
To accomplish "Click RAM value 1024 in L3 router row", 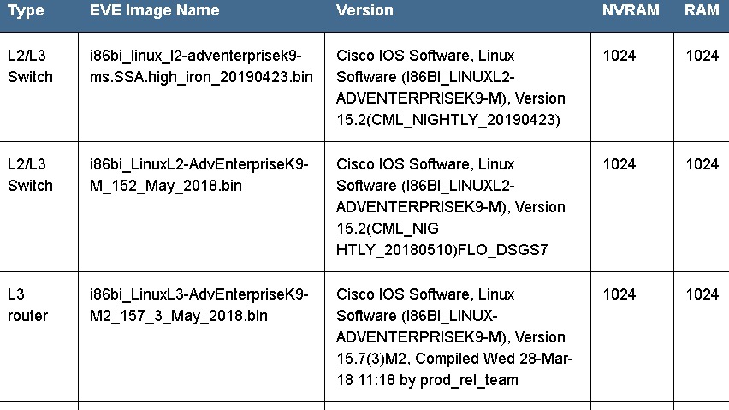I will coord(702,294).
